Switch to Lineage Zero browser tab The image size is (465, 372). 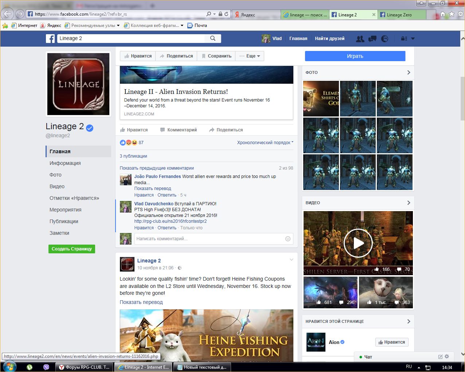click(402, 15)
